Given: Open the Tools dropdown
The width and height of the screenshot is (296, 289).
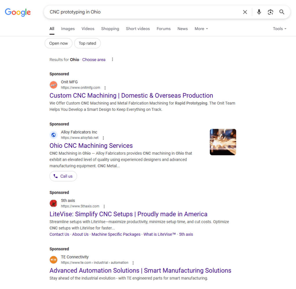Looking at the screenshot, I should point(279,29).
